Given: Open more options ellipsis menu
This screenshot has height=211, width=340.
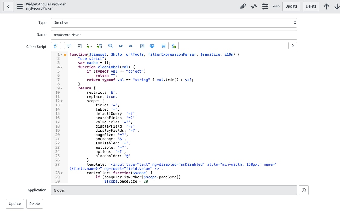Looking at the screenshot, I should point(276,6).
